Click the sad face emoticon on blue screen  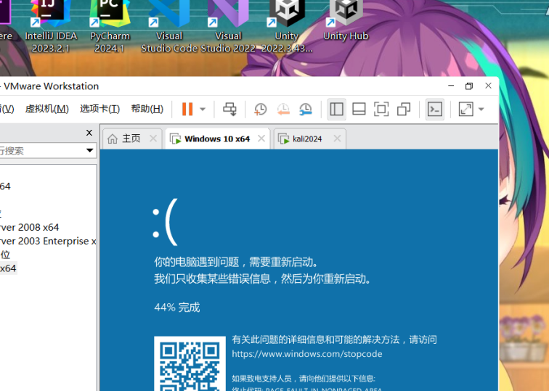click(166, 222)
